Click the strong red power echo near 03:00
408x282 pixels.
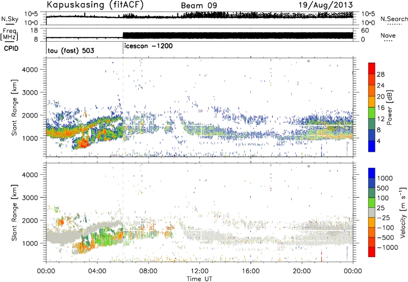pos(83,143)
